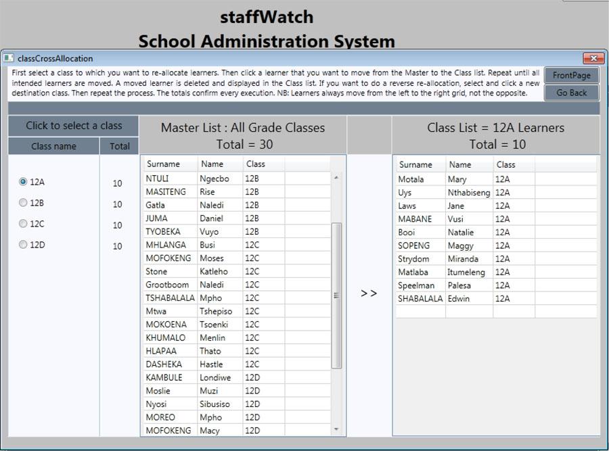Image resolution: width=609 pixels, height=451 pixels.
Task: Select the 12B class radio button
Action: [24, 203]
